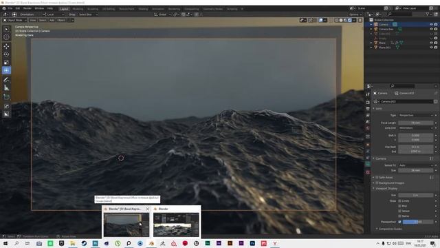Click the Blender icon in Windows taskbar
This screenshot has height=248, width=440.
click(x=151, y=243)
